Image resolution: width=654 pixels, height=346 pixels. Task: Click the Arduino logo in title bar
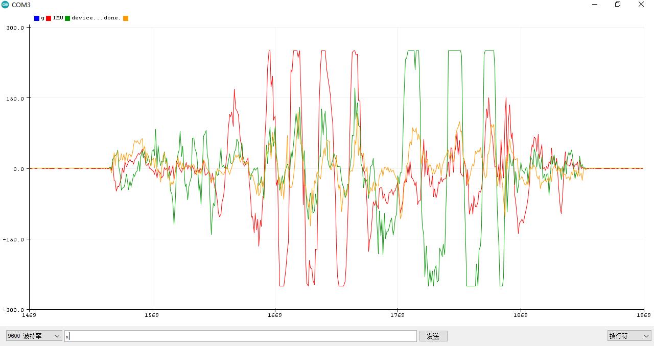[5, 5]
